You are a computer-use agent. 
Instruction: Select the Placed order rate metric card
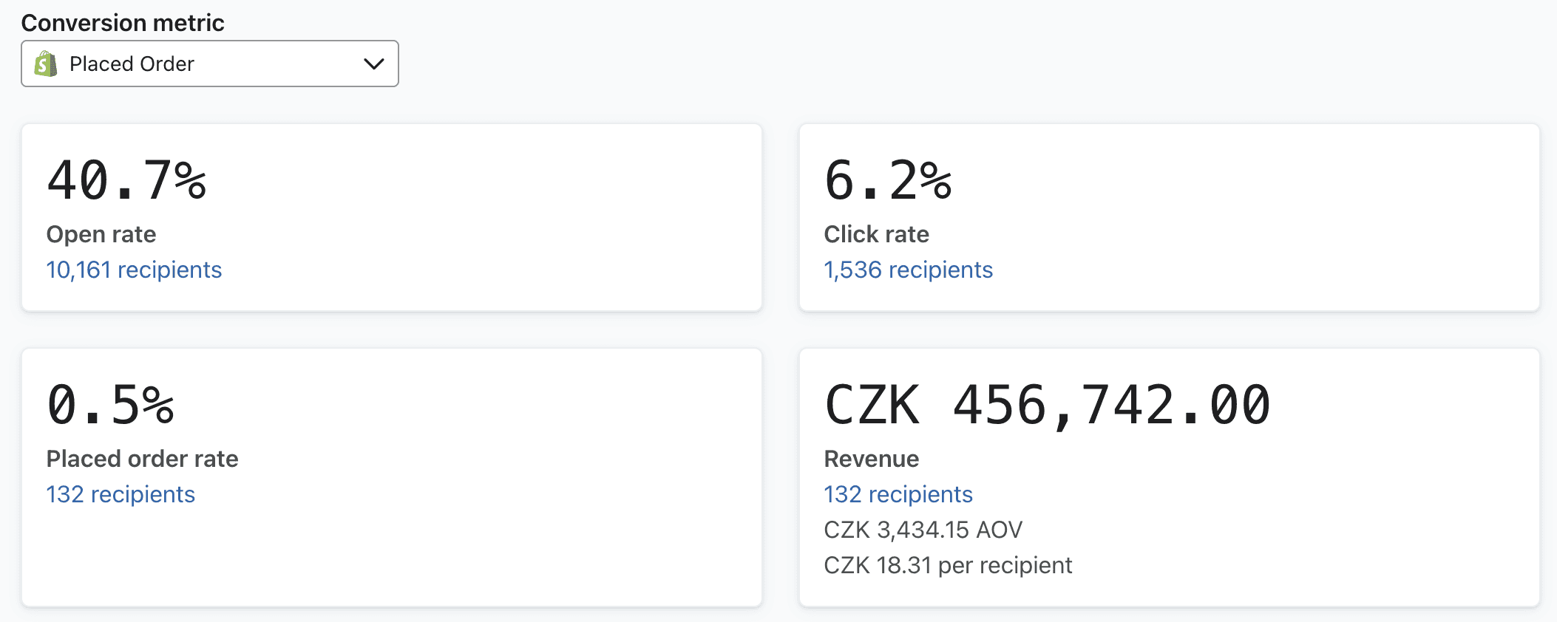tap(392, 477)
